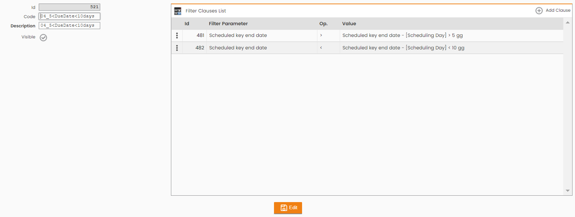Click the Code label
The image size is (575, 217).
[x=29, y=17]
